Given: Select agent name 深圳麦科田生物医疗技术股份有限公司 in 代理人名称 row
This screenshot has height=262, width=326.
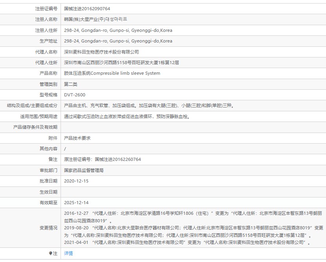Looking at the screenshot, I should coord(101,52).
